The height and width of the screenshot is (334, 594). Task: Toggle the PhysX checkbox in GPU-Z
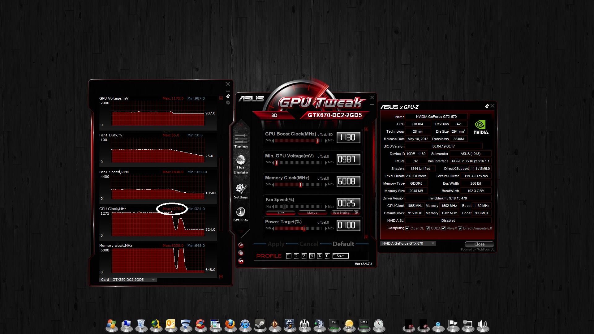(443, 229)
